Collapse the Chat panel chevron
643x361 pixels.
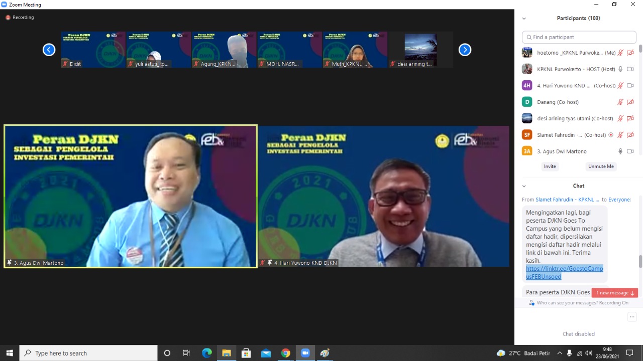[524, 186]
